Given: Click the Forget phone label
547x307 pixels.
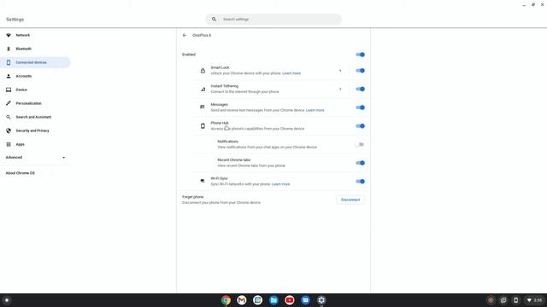Looking at the screenshot, I should click(x=192, y=197).
